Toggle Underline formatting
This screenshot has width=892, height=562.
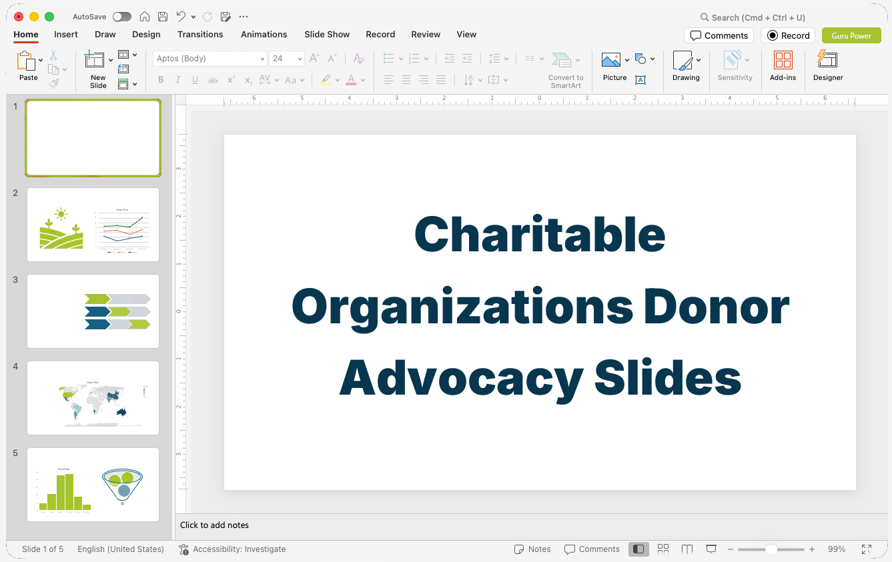pyautogui.click(x=195, y=80)
